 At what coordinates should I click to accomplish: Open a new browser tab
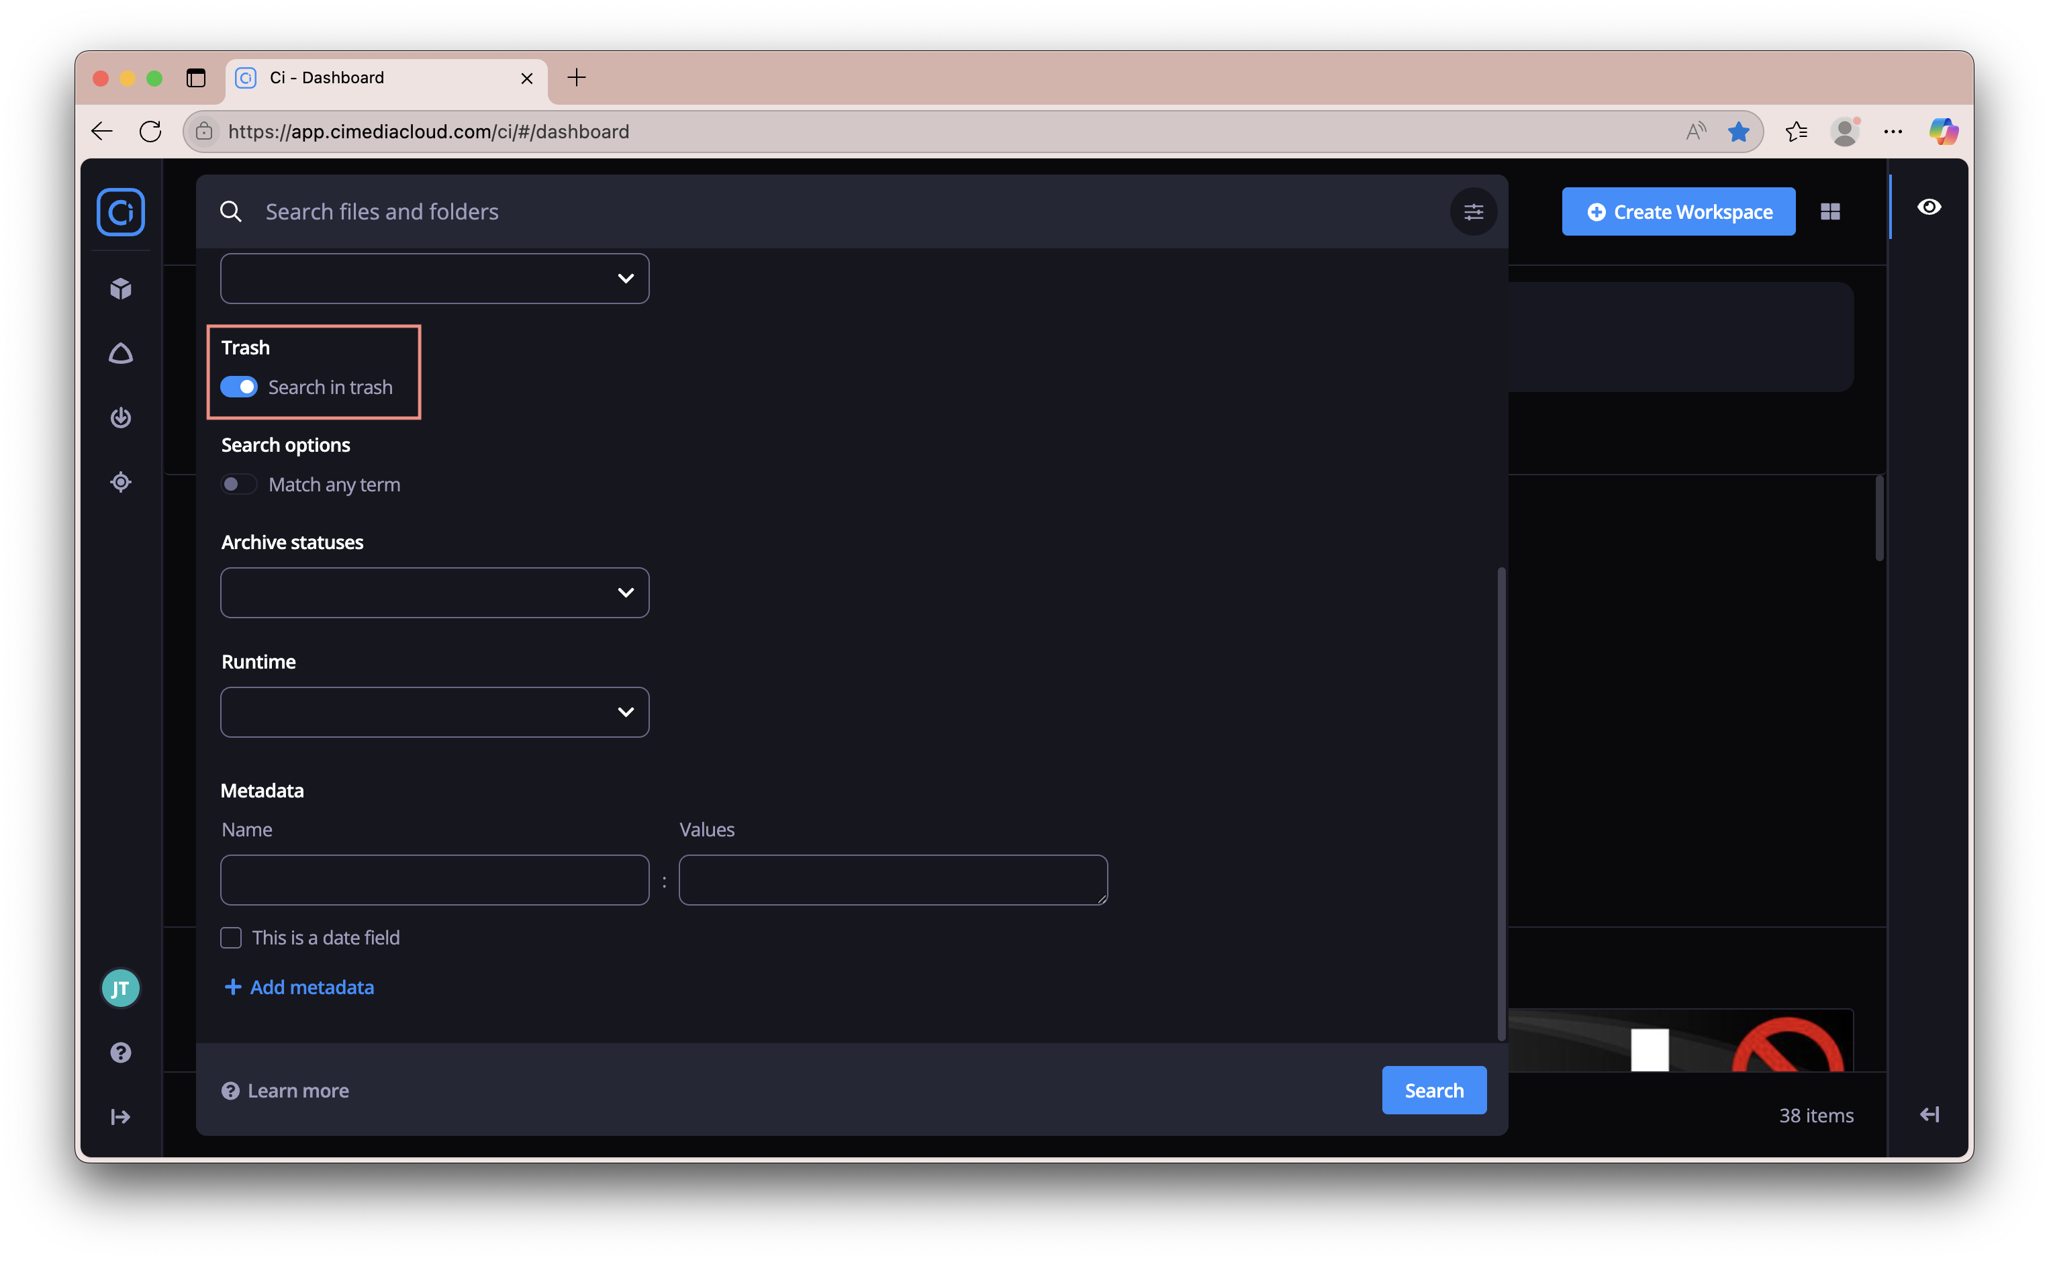click(576, 78)
